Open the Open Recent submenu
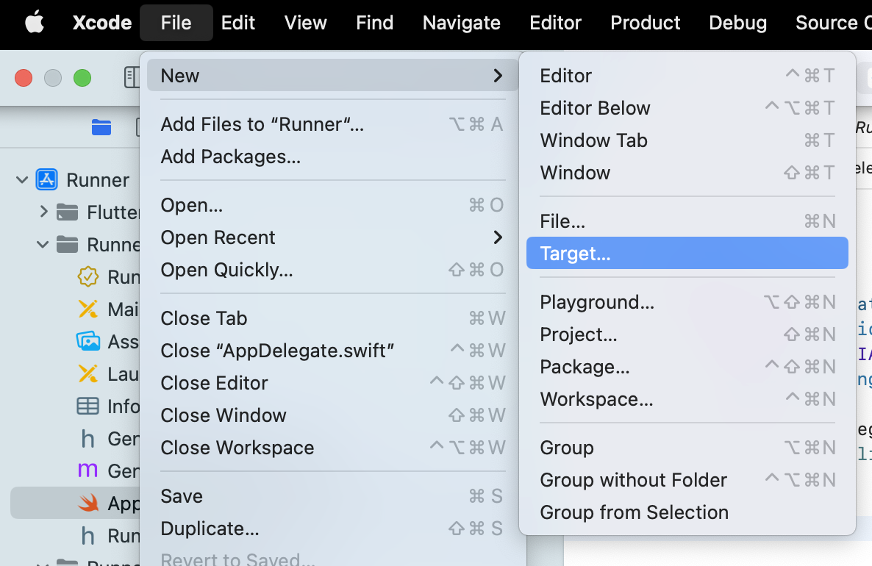 tap(218, 237)
